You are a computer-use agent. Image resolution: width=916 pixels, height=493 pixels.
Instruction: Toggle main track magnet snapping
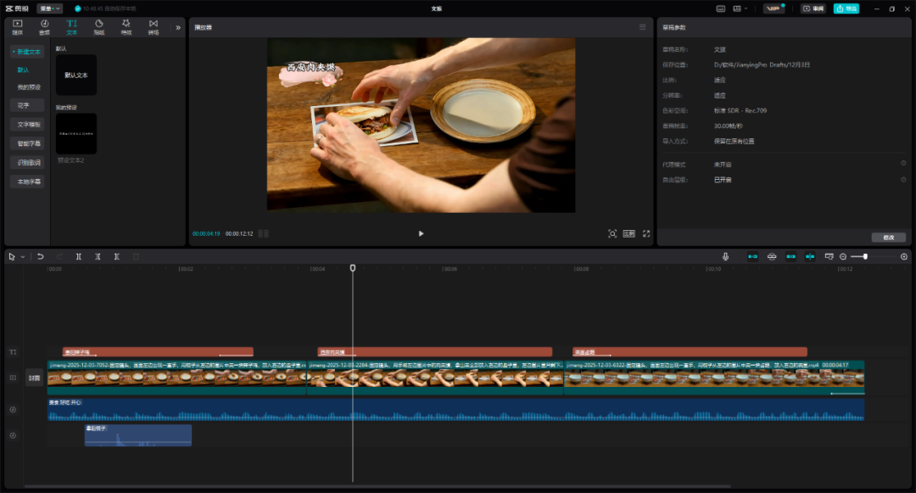click(x=752, y=256)
